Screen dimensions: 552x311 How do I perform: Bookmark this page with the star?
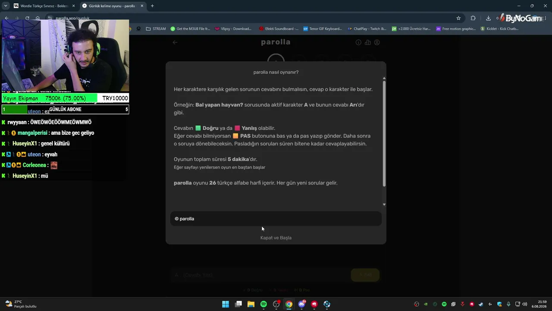pos(458,18)
